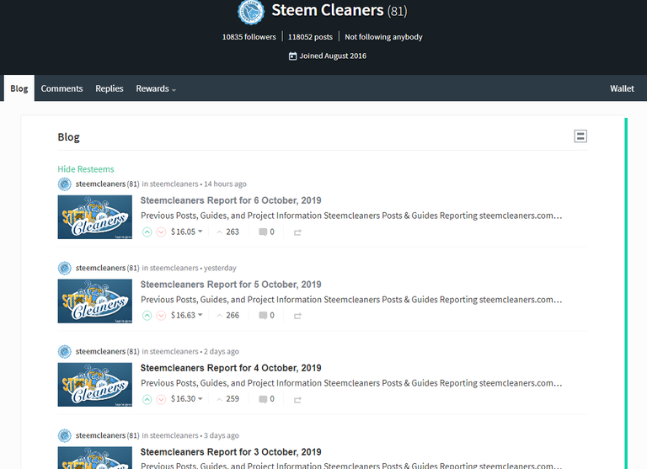Switch to the Comments tab
The height and width of the screenshot is (469, 647).
coord(61,88)
